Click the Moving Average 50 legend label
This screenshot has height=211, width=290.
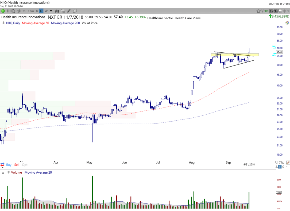tap(35, 23)
